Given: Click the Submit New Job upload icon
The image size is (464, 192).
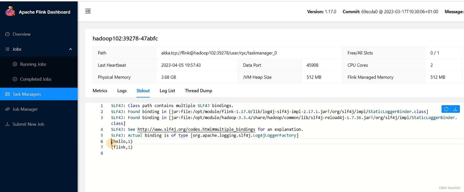Looking at the screenshot, I should 7,124.
